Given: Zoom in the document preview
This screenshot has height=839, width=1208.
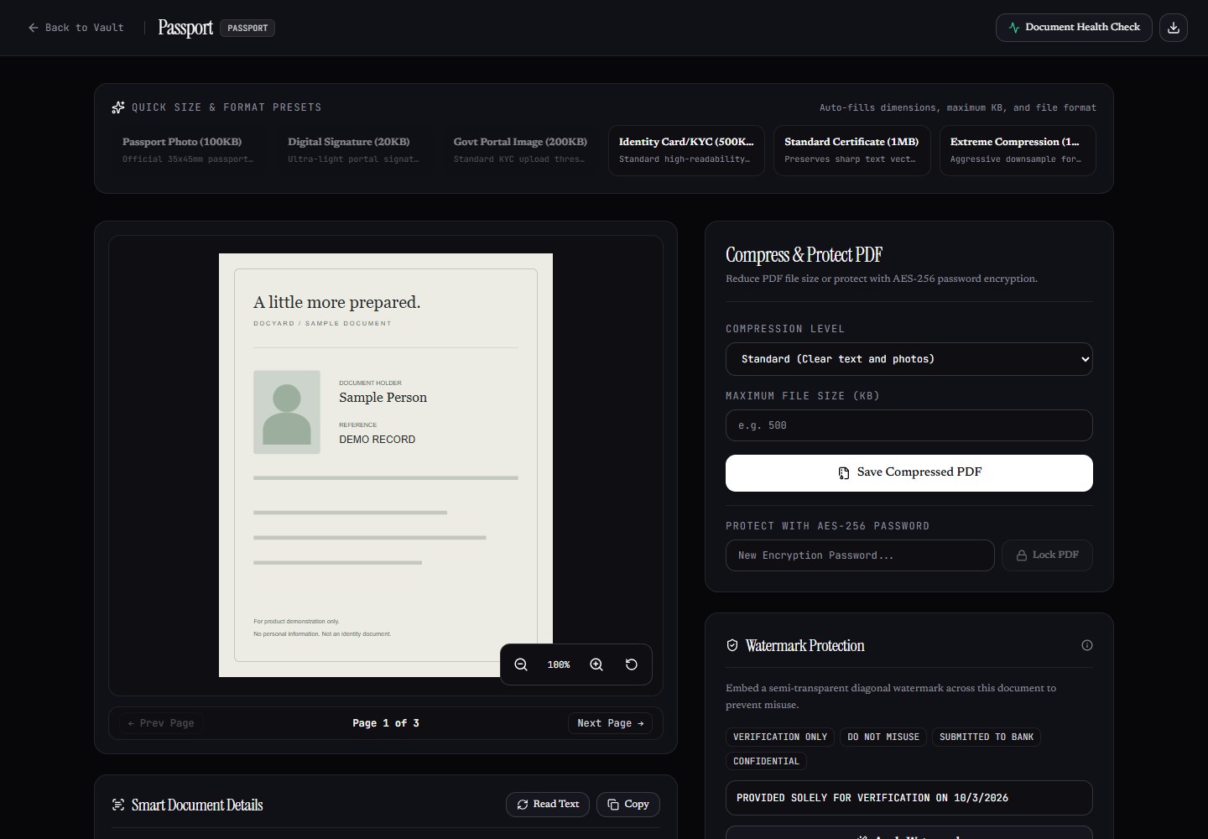Looking at the screenshot, I should pyautogui.click(x=596, y=664).
